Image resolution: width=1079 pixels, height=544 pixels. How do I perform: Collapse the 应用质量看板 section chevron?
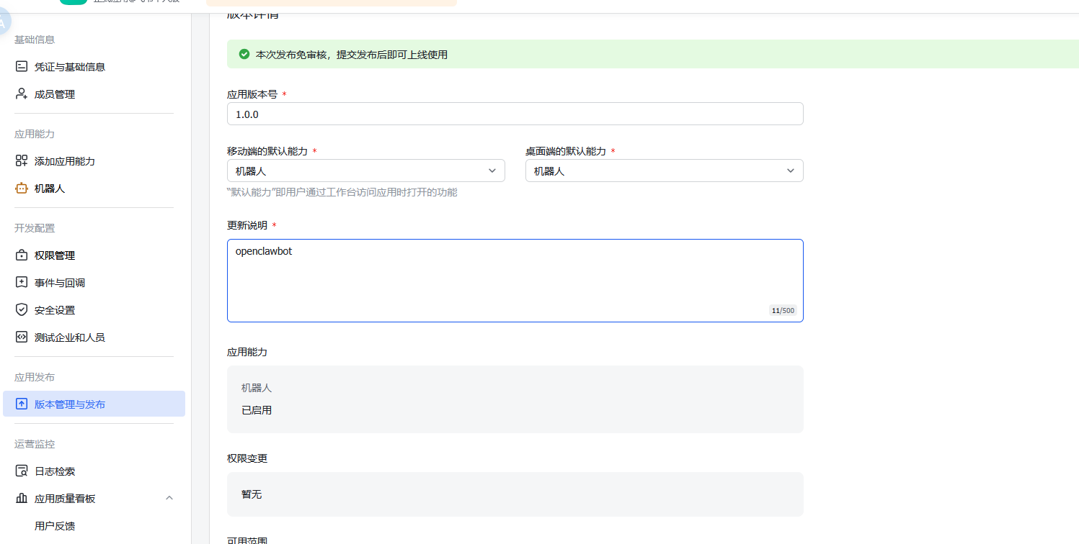pos(169,498)
